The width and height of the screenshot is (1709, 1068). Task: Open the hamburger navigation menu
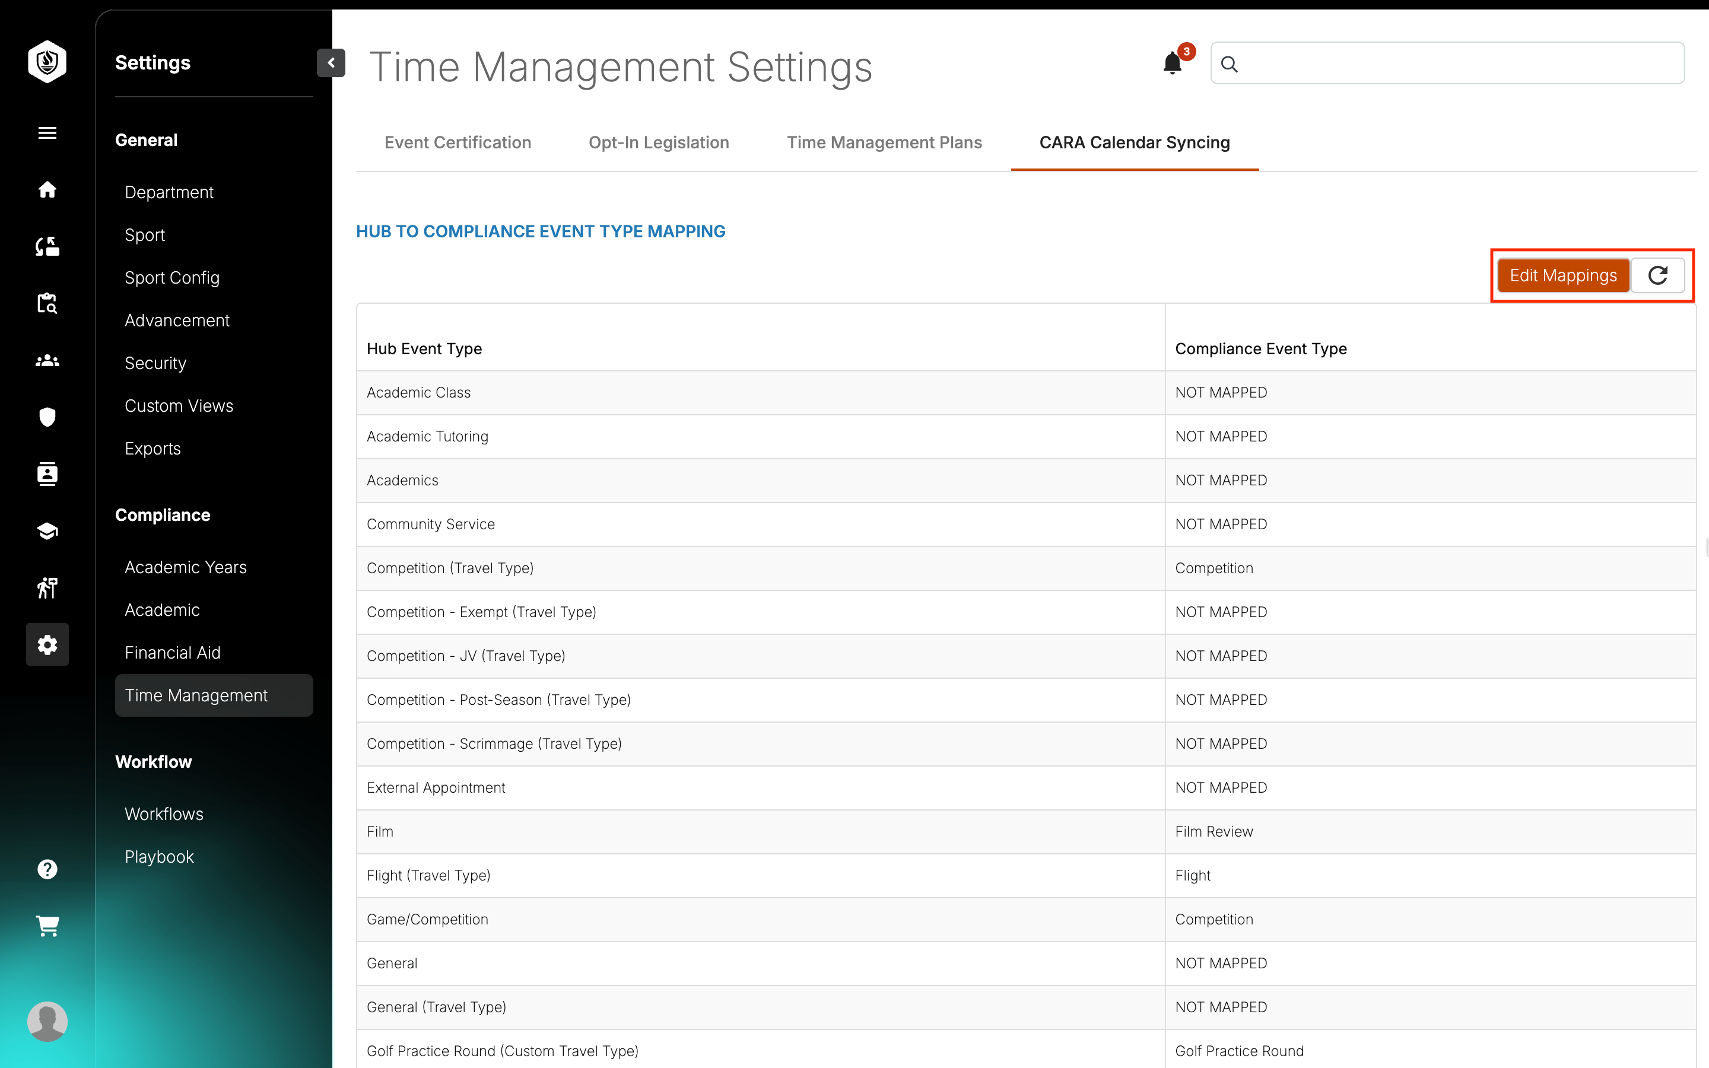(47, 133)
